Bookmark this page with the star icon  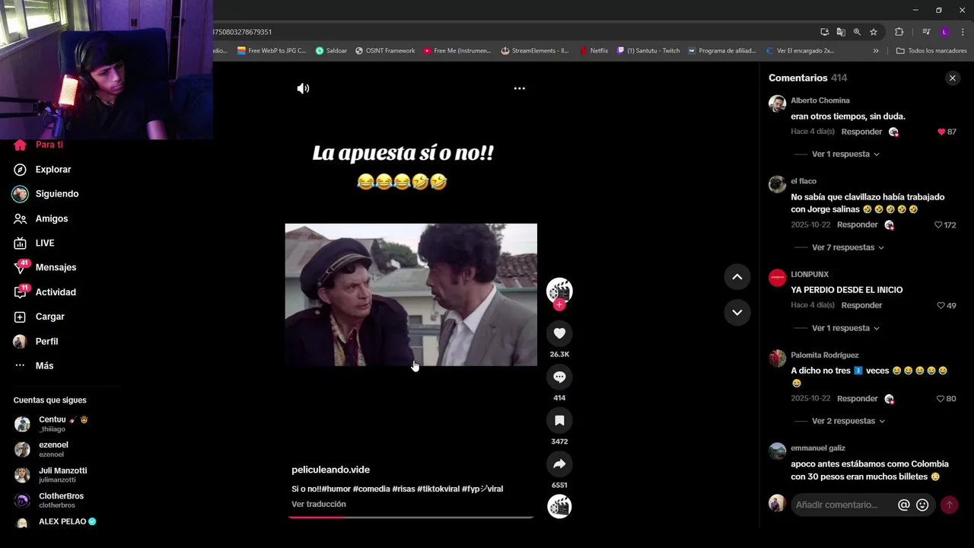(x=874, y=32)
